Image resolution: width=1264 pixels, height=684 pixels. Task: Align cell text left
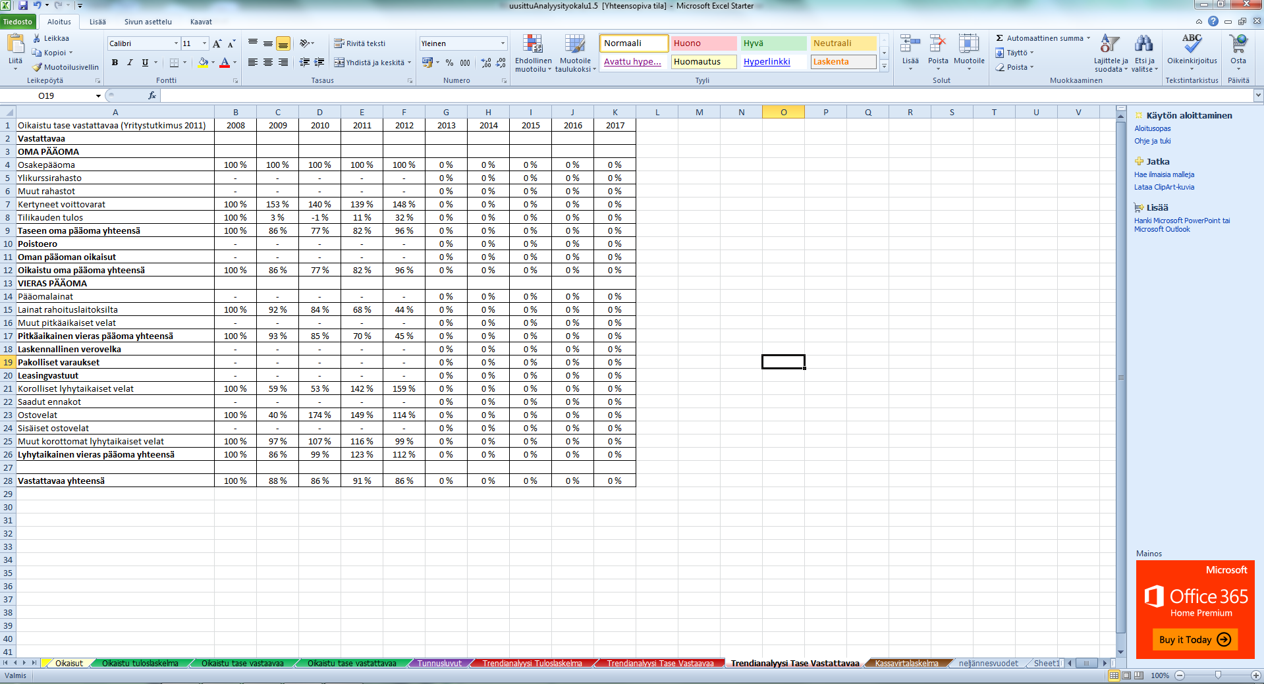tap(253, 63)
